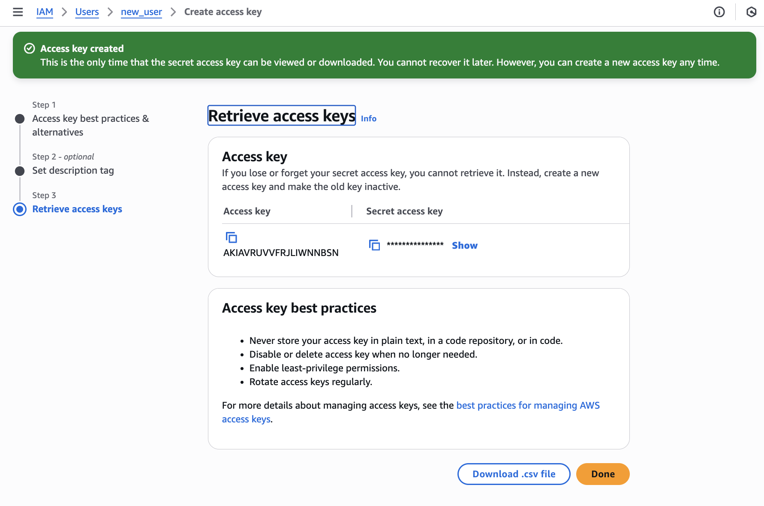Select Step 2 description tag bullet
This screenshot has height=506, width=764.
(20, 171)
